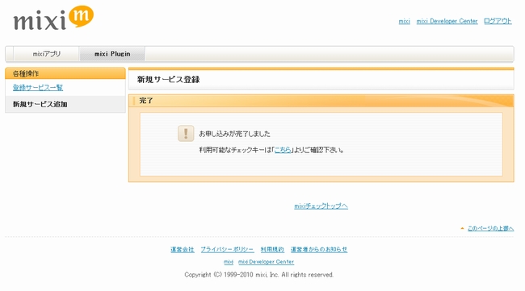Open mixi Developer Center header link
This screenshot has height=291, width=525.
(x=447, y=21)
